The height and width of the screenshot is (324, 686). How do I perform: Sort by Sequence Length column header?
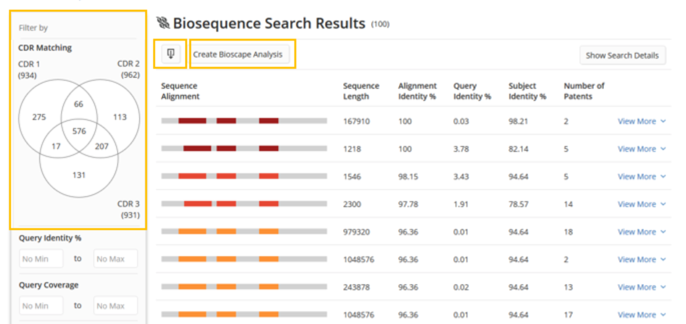pyautogui.click(x=361, y=91)
